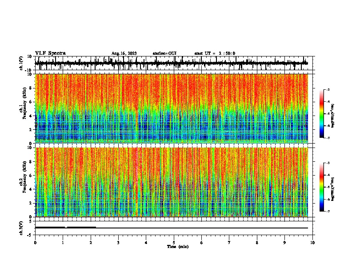Click the ch.1 voltage waveform trace panel
This screenshot has height=272, width=352.
point(174,63)
